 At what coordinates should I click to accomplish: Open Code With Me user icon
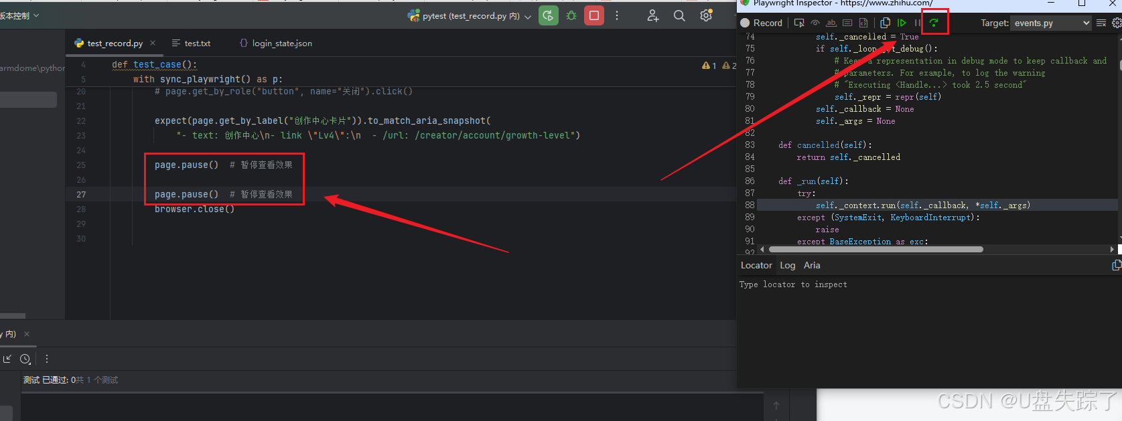coord(653,15)
